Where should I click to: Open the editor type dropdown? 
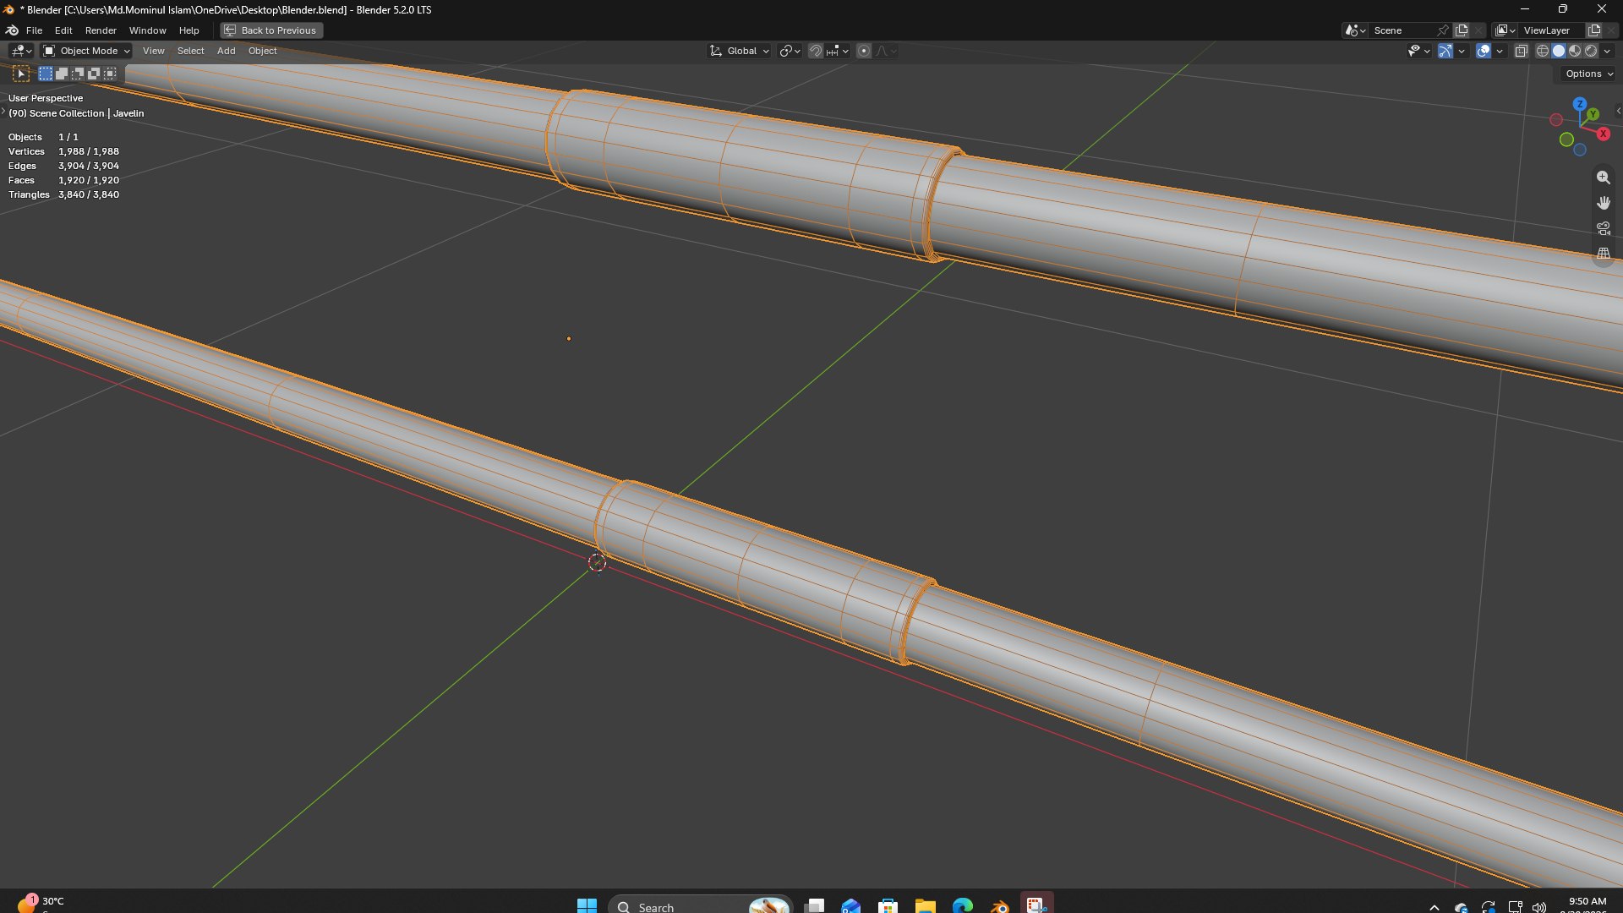(x=21, y=51)
